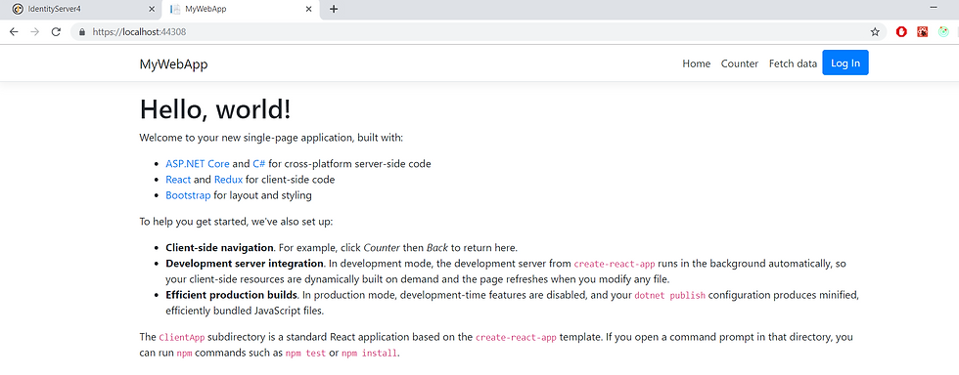
Task: Go back with the browser back arrow
Action: tap(14, 32)
